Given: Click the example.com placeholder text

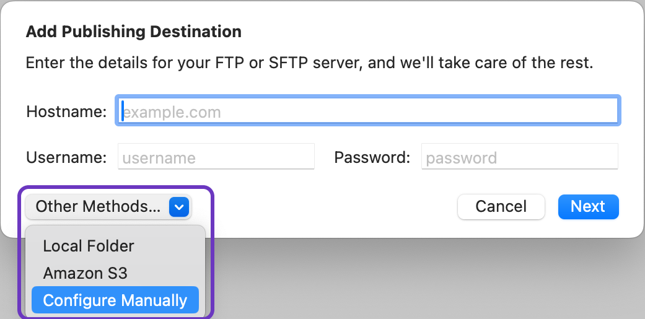Looking at the screenshot, I should (172, 112).
